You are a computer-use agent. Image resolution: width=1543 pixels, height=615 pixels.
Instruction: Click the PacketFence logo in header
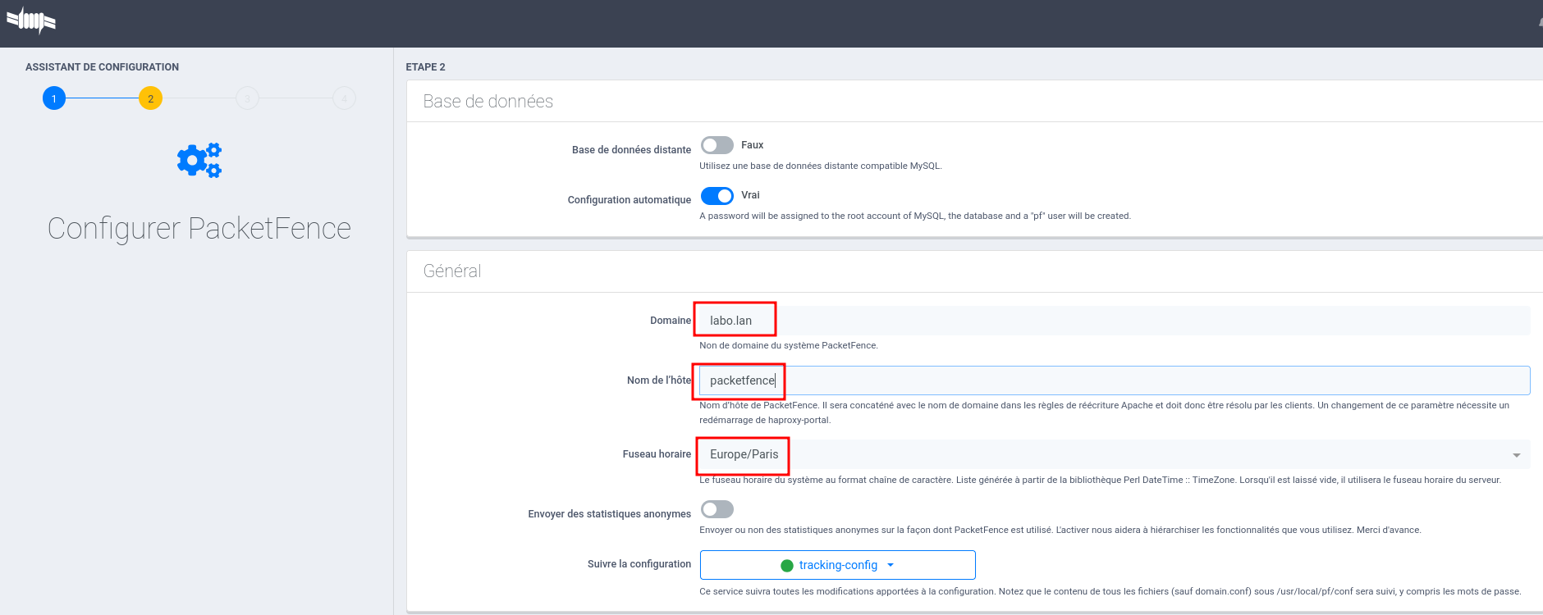(31, 21)
